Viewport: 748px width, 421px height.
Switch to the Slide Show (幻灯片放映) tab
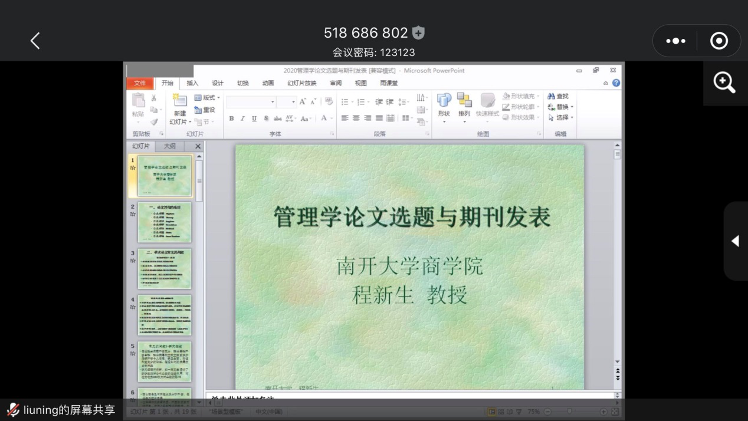pos(302,83)
